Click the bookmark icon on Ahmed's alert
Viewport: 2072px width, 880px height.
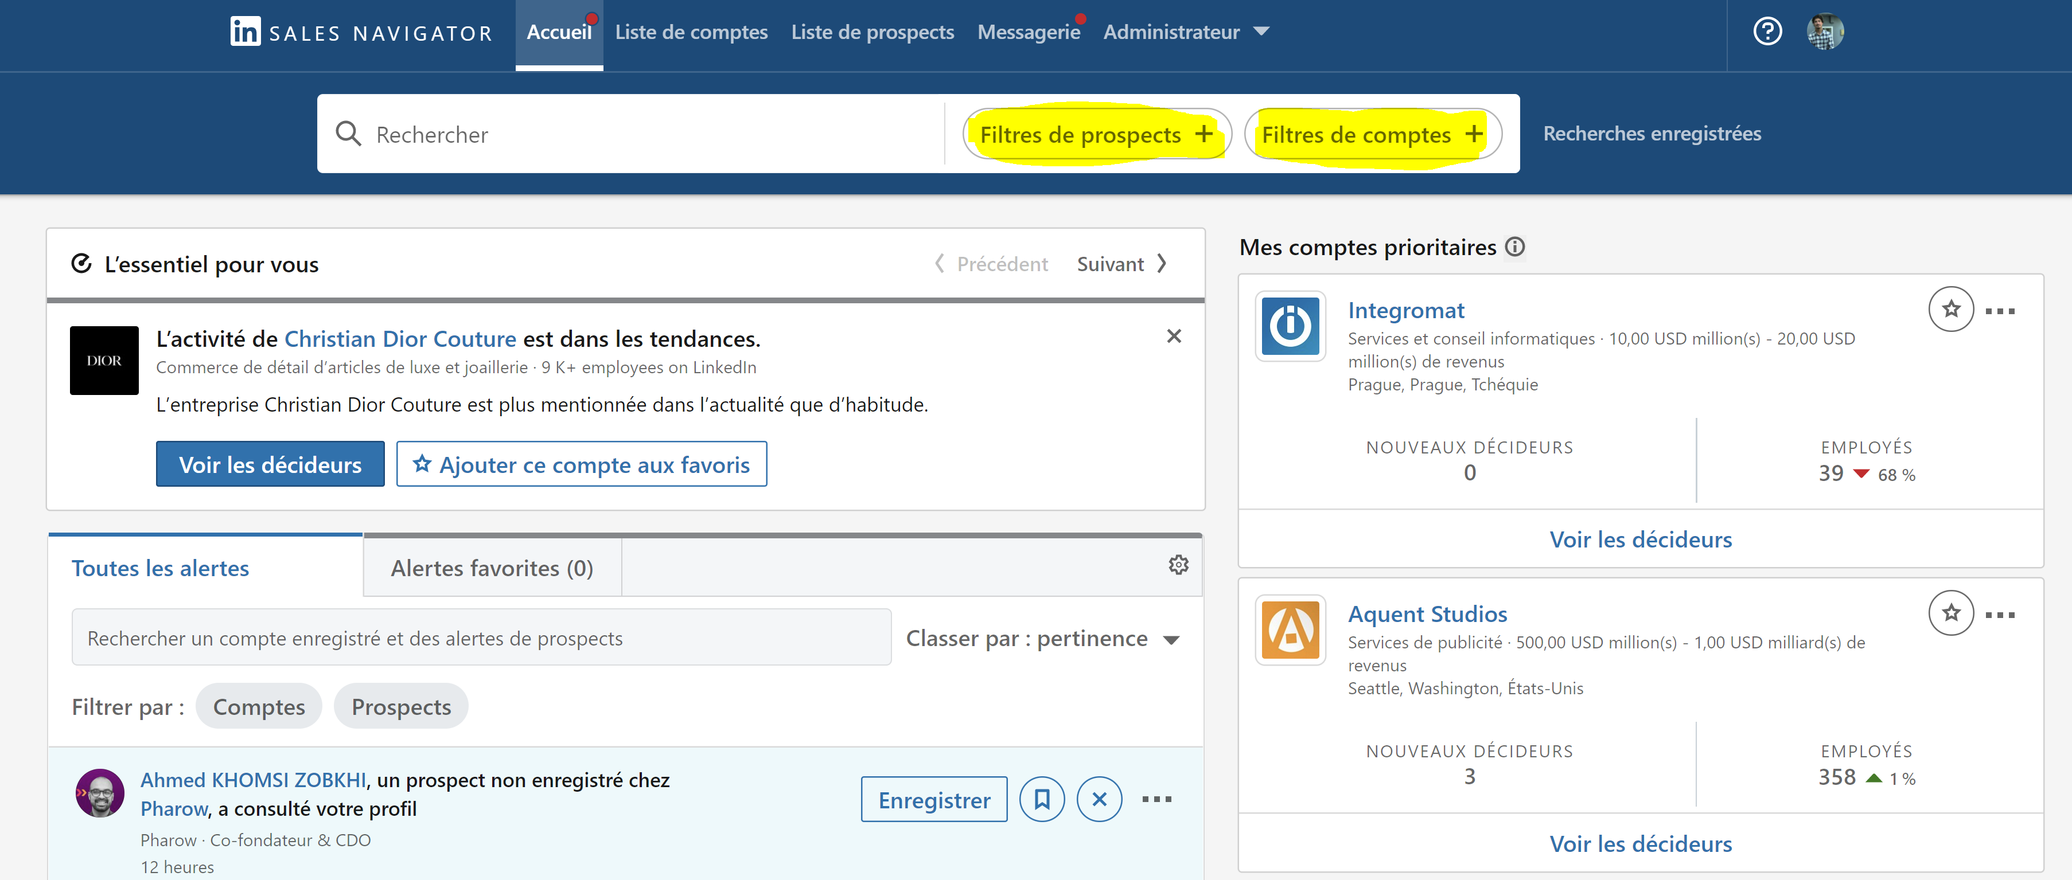coord(1042,799)
